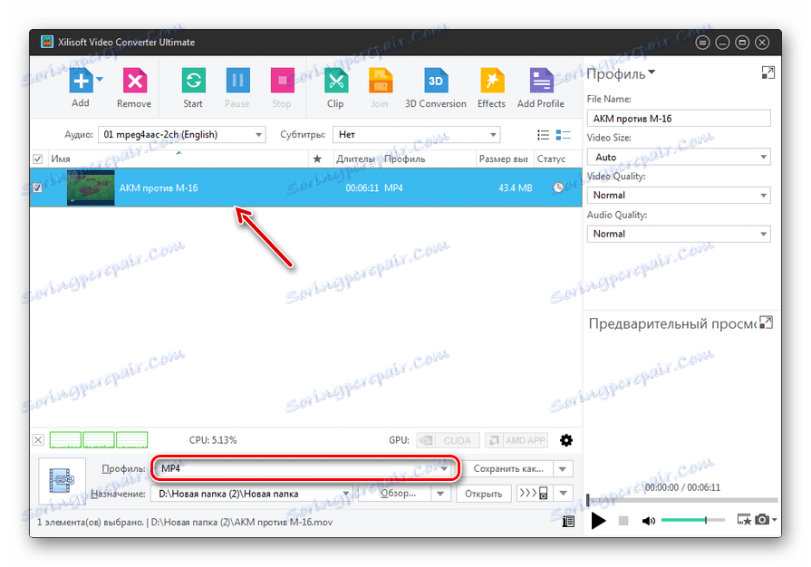The height and width of the screenshot is (567, 811).
Task: Open 3D Conversion tool
Action: (x=436, y=88)
